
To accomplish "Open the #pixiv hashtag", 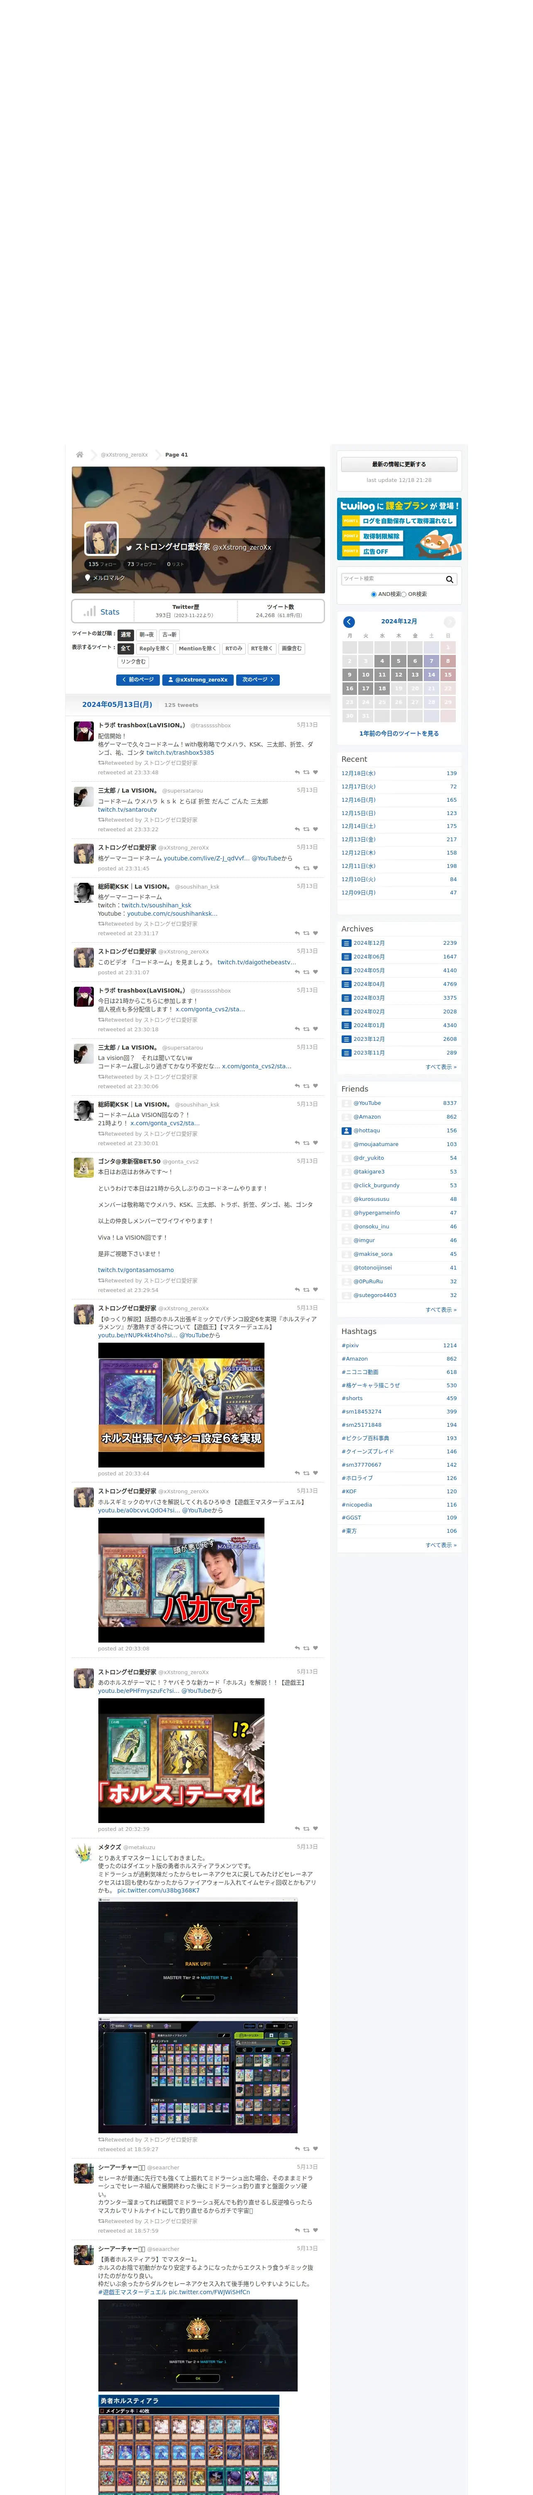I will point(350,1345).
